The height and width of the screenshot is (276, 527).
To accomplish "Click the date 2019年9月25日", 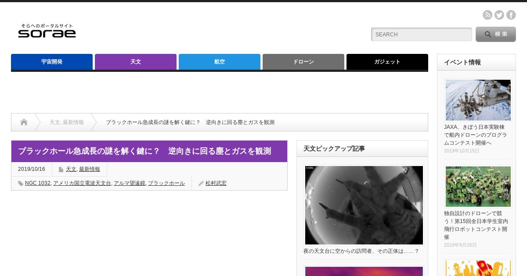I will pyautogui.click(x=460, y=245).
